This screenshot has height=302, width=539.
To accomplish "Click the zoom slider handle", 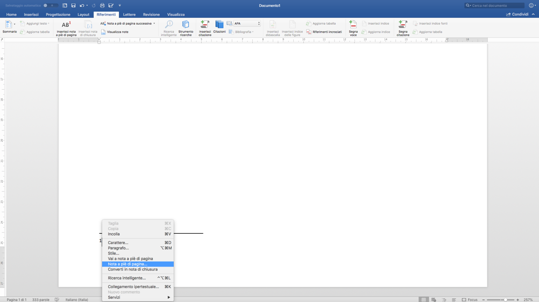I will point(505,300).
